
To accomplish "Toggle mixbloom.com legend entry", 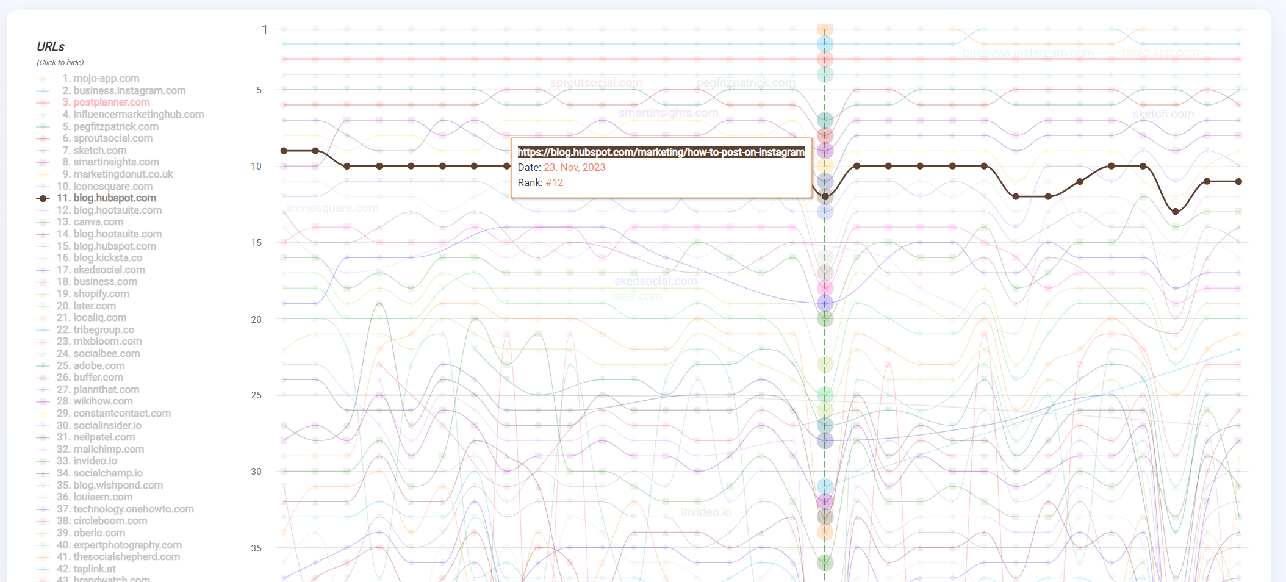I will 89,341.
